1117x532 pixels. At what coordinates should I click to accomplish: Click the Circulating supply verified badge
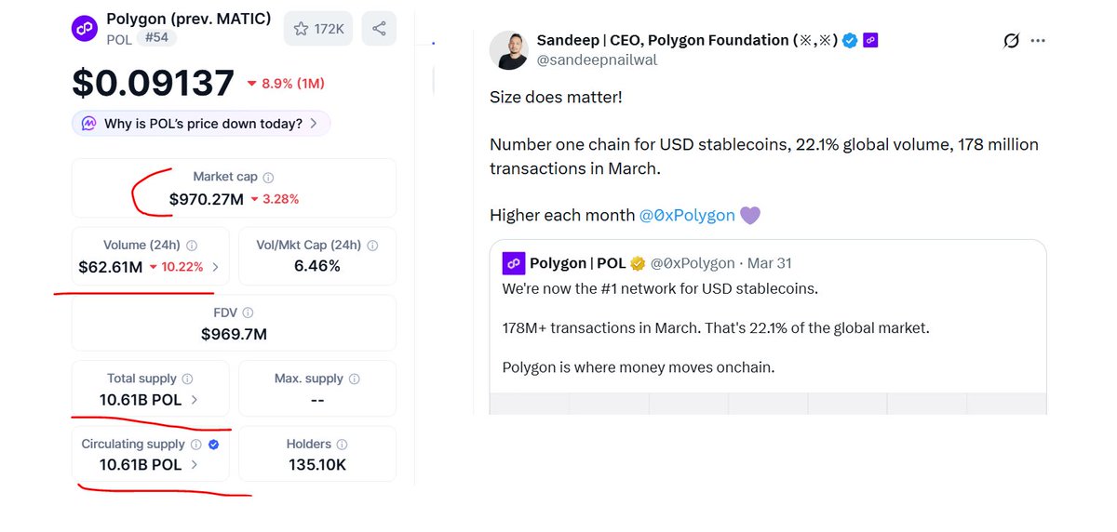[x=214, y=445]
